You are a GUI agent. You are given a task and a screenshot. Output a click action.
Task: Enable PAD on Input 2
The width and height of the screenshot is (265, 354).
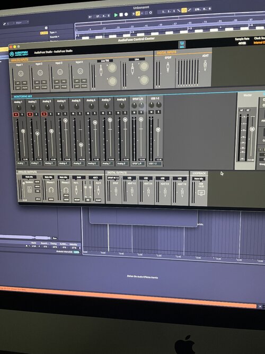point(44,82)
